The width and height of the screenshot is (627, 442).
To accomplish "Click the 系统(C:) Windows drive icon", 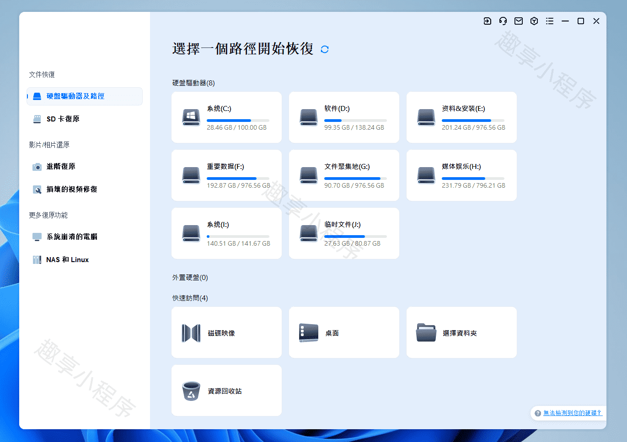I will pos(191,117).
